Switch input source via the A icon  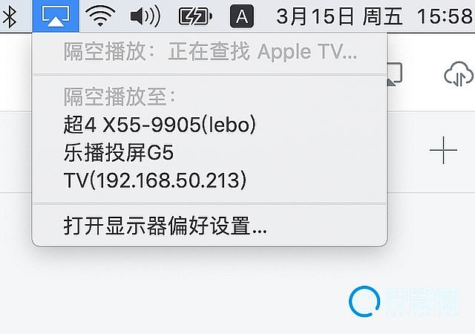(242, 16)
